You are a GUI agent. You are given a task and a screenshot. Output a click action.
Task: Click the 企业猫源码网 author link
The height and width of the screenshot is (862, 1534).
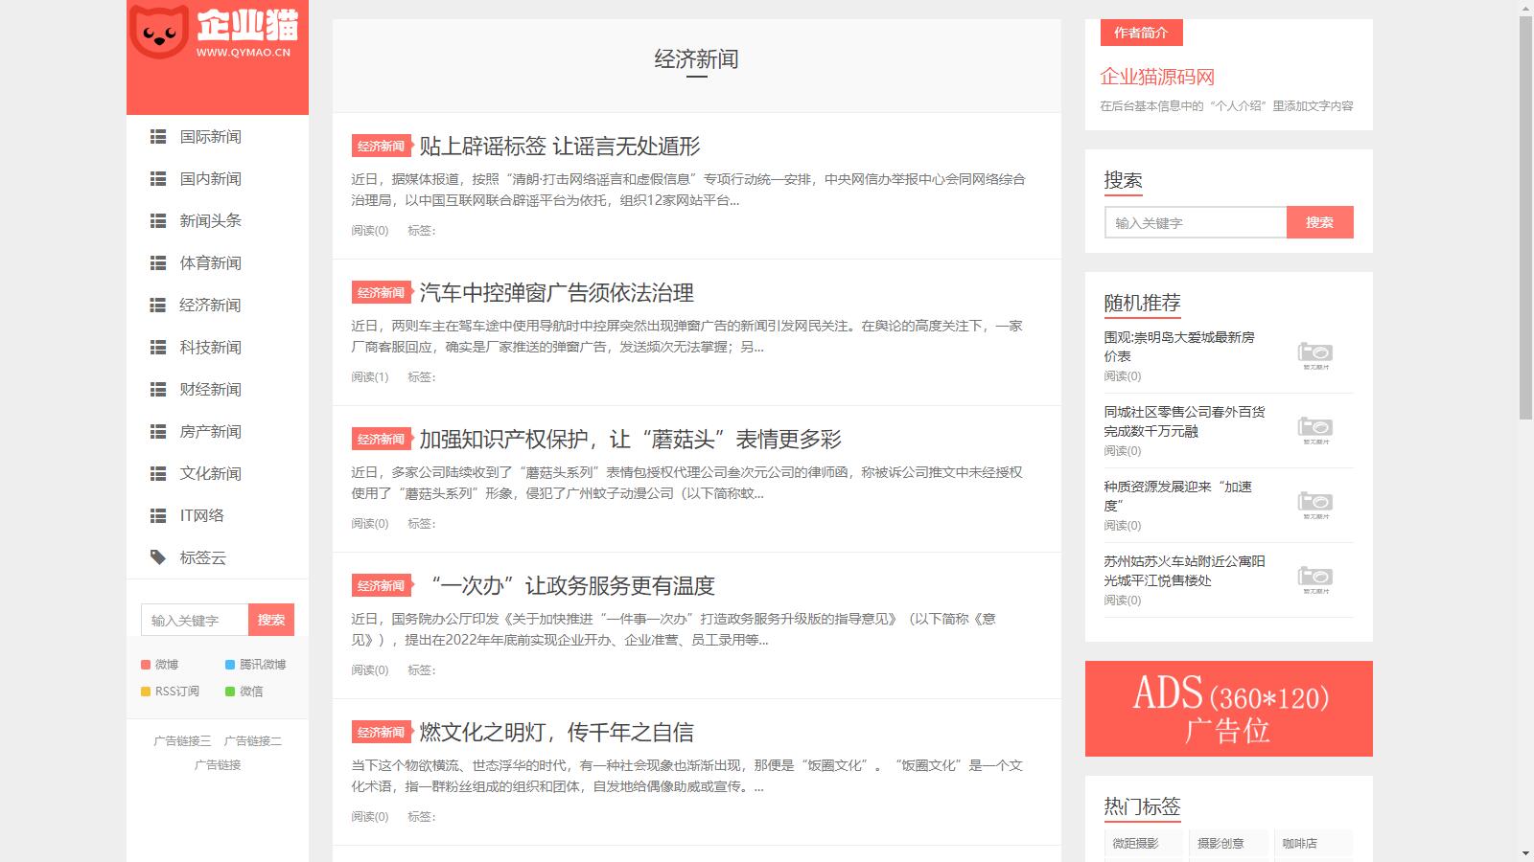click(1157, 77)
